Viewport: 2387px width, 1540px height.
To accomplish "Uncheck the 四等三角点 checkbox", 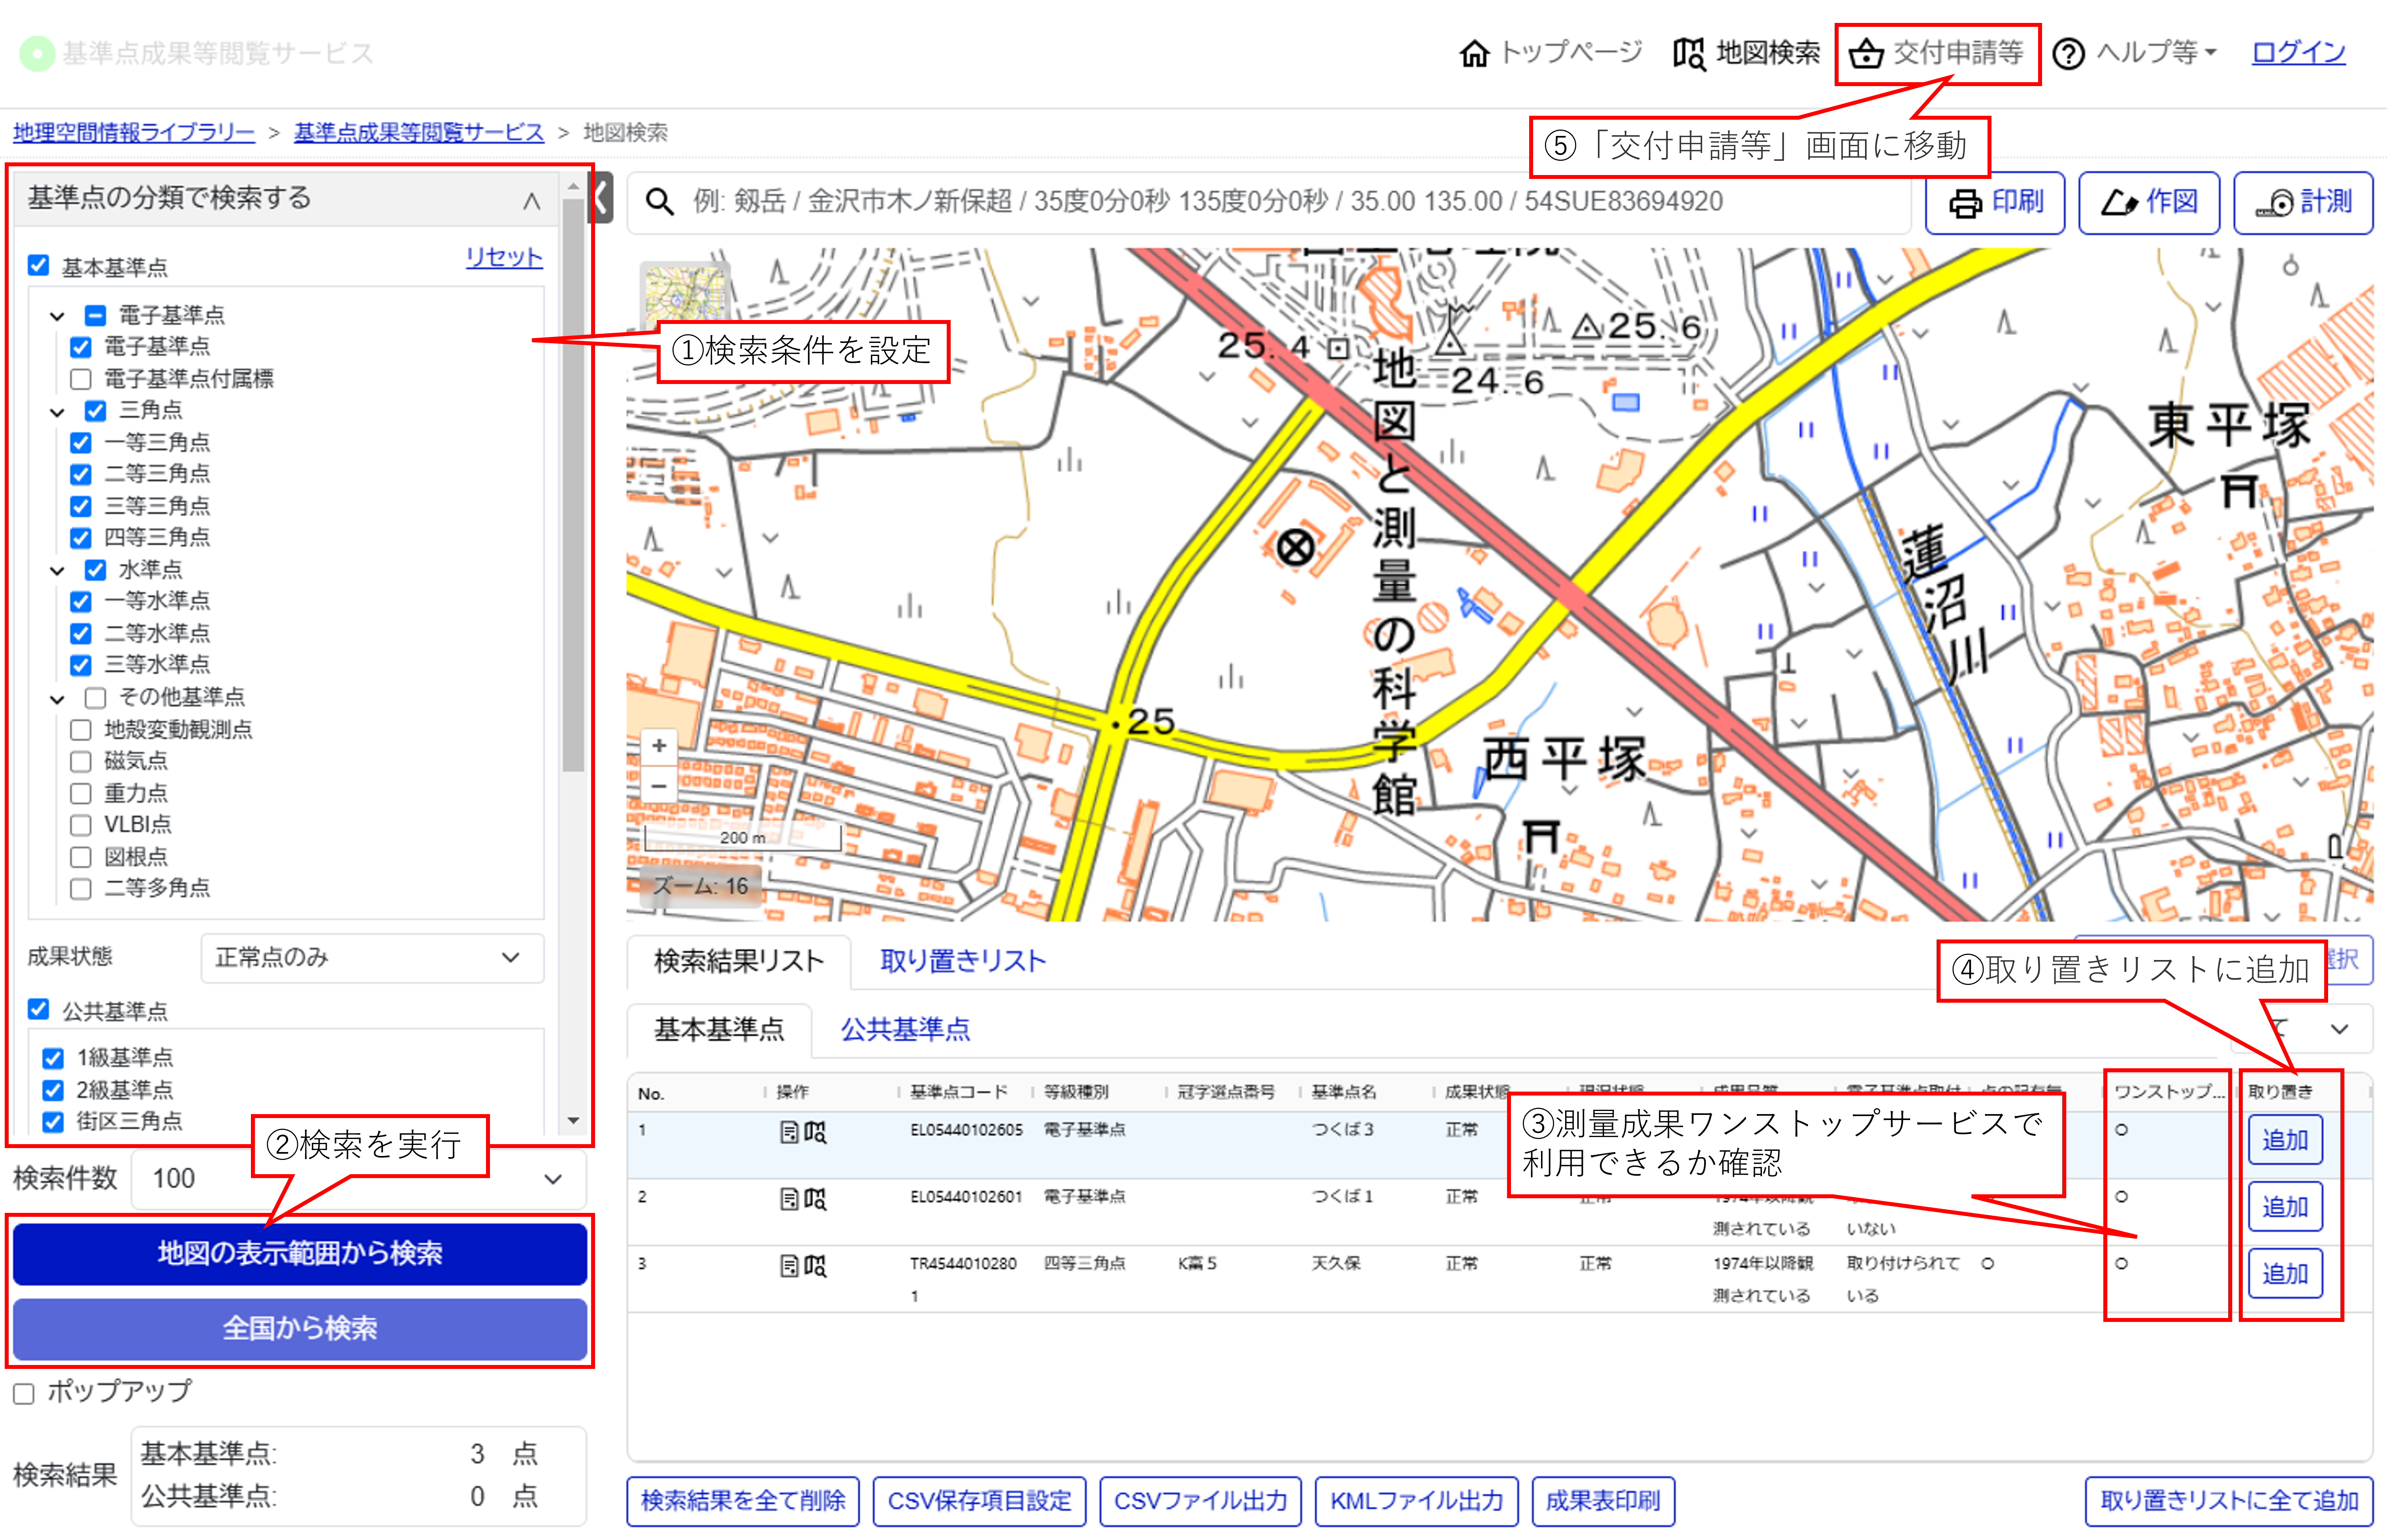I will [x=81, y=538].
